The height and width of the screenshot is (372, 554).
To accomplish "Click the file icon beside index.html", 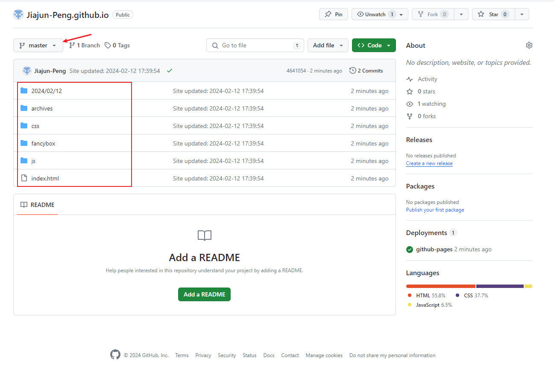I will tap(24, 178).
